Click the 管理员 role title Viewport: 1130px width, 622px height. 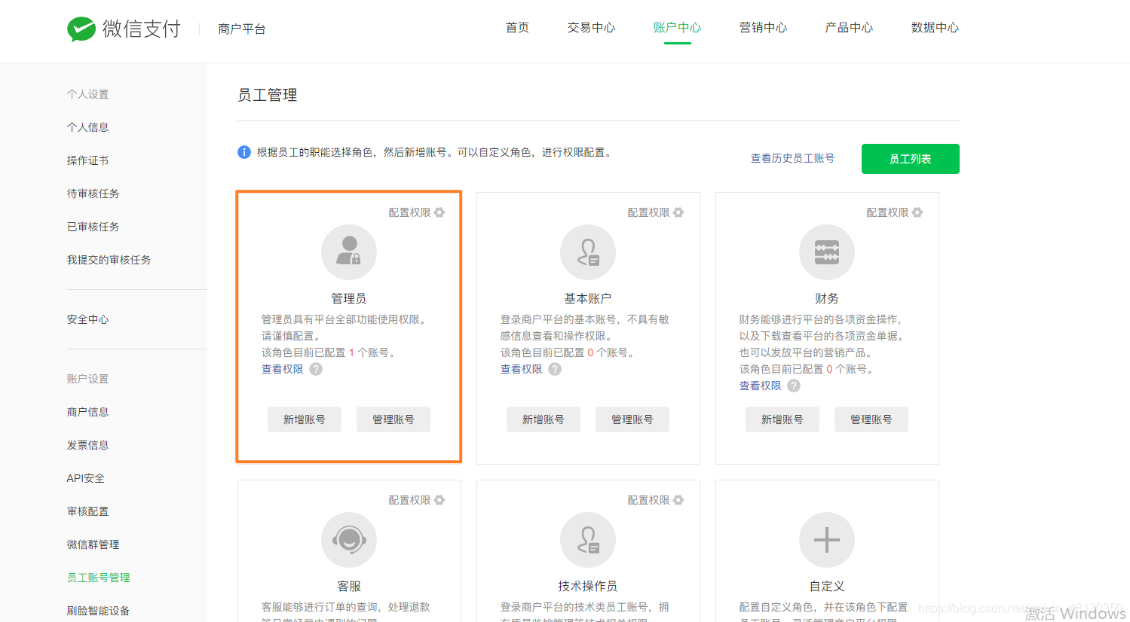tap(349, 298)
